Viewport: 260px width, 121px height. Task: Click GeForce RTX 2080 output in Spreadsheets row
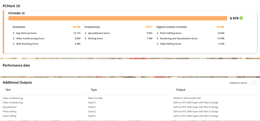(196, 107)
